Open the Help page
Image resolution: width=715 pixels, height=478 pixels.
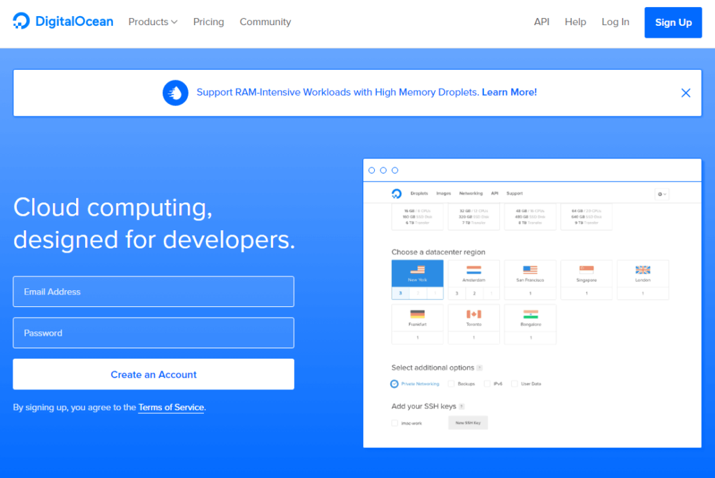point(575,22)
